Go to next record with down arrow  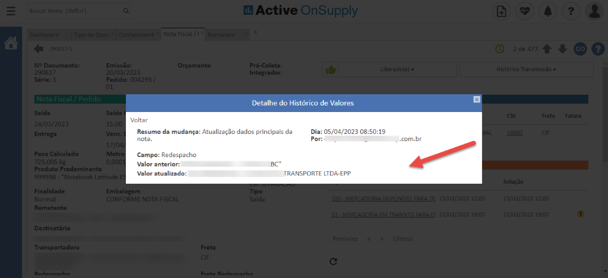click(562, 49)
